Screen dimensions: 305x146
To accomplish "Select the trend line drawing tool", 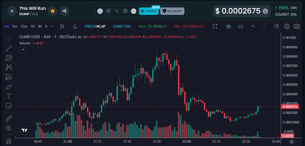I will point(9,48).
